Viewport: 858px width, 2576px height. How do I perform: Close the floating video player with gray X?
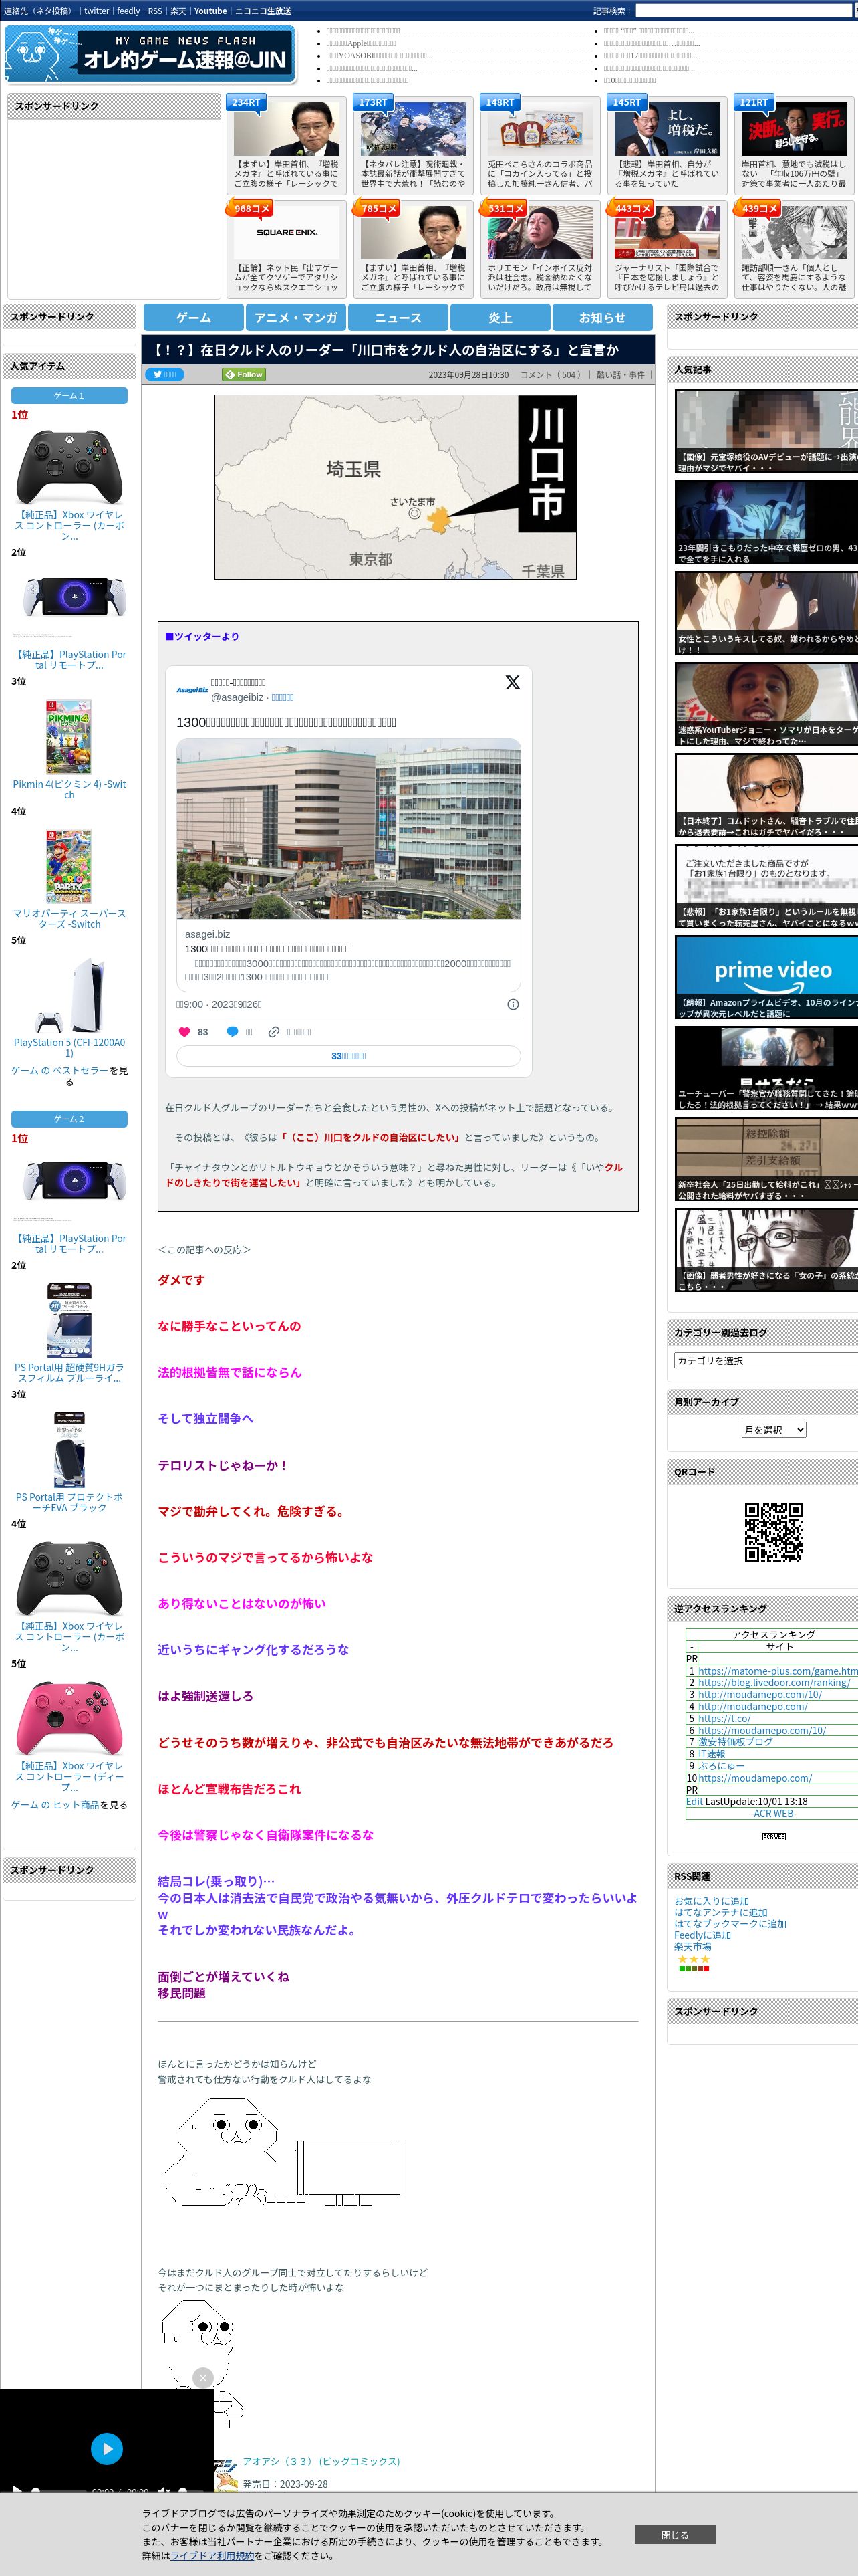tap(202, 2378)
